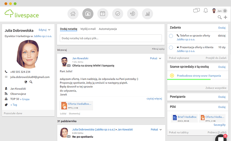Viewport: 231px width, 141px height.
Task: Click the email envelope icon in contact card
Action: [x=6, y=77]
